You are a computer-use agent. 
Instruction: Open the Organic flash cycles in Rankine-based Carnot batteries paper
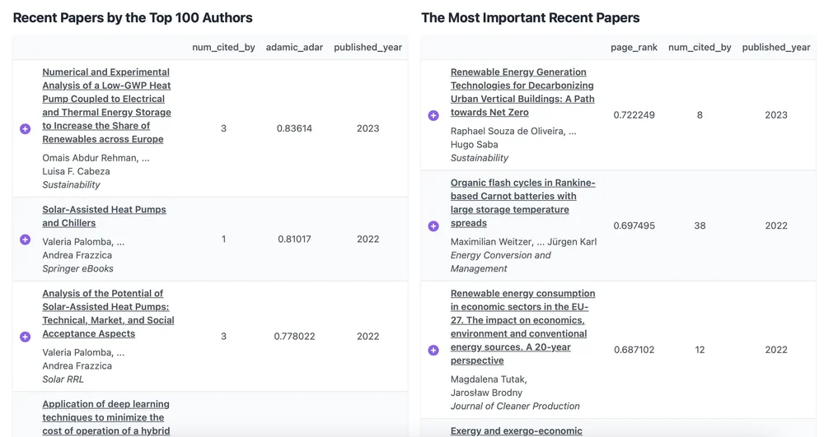pyautogui.click(x=523, y=202)
